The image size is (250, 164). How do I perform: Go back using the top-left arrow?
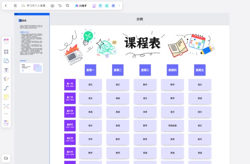[x=6, y=6]
